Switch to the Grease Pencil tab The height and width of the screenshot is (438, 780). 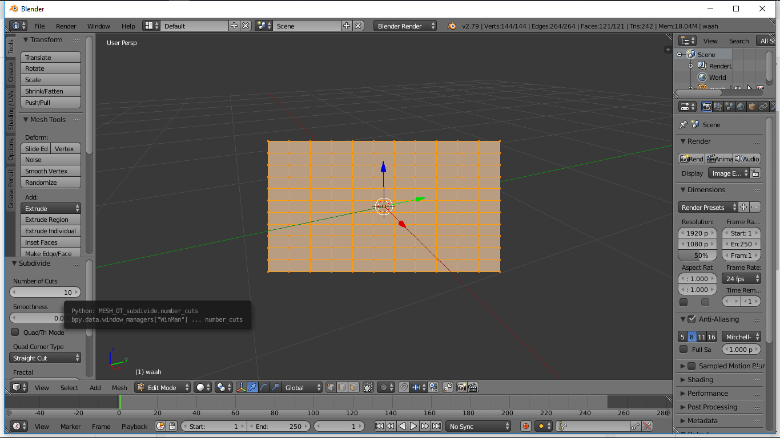point(10,189)
